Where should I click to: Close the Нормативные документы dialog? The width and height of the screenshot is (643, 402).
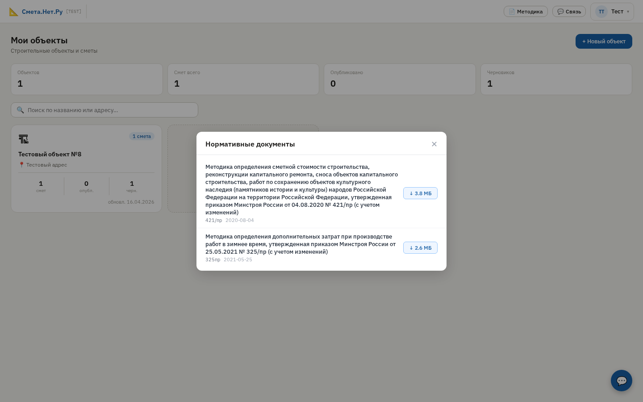(434, 144)
